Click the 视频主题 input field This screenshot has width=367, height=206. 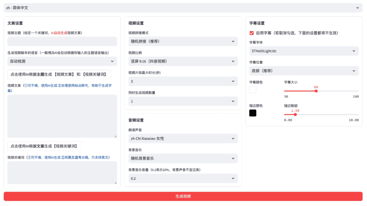coord(62,41)
